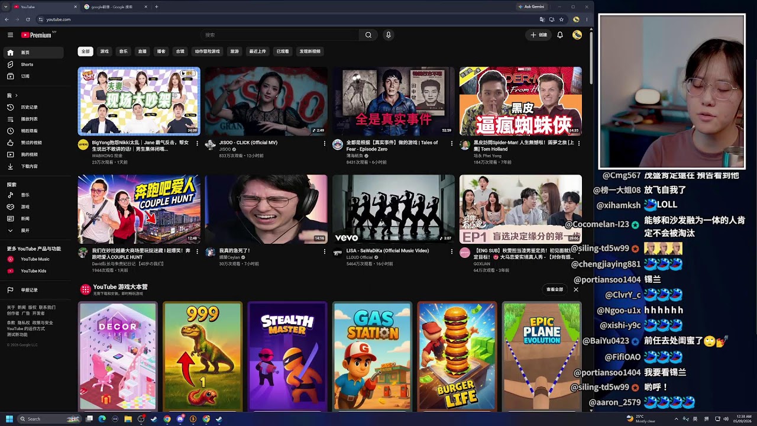Open 订阅 (Subscriptions) in sidebar
Viewport: 757px width, 426px height.
34,76
